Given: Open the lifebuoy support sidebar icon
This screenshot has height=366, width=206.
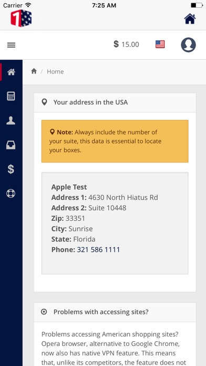Looking at the screenshot, I should (x=11, y=194).
